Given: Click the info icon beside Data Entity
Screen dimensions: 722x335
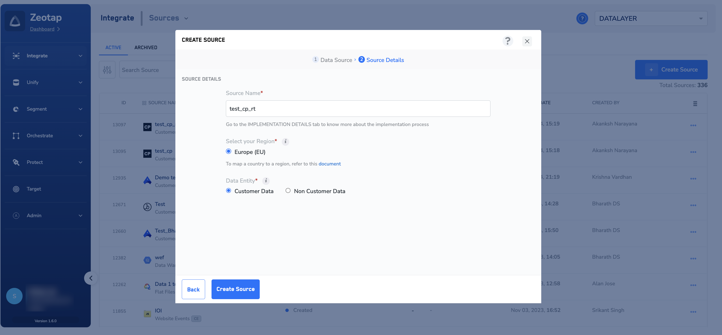Looking at the screenshot, I should point(266,181).
